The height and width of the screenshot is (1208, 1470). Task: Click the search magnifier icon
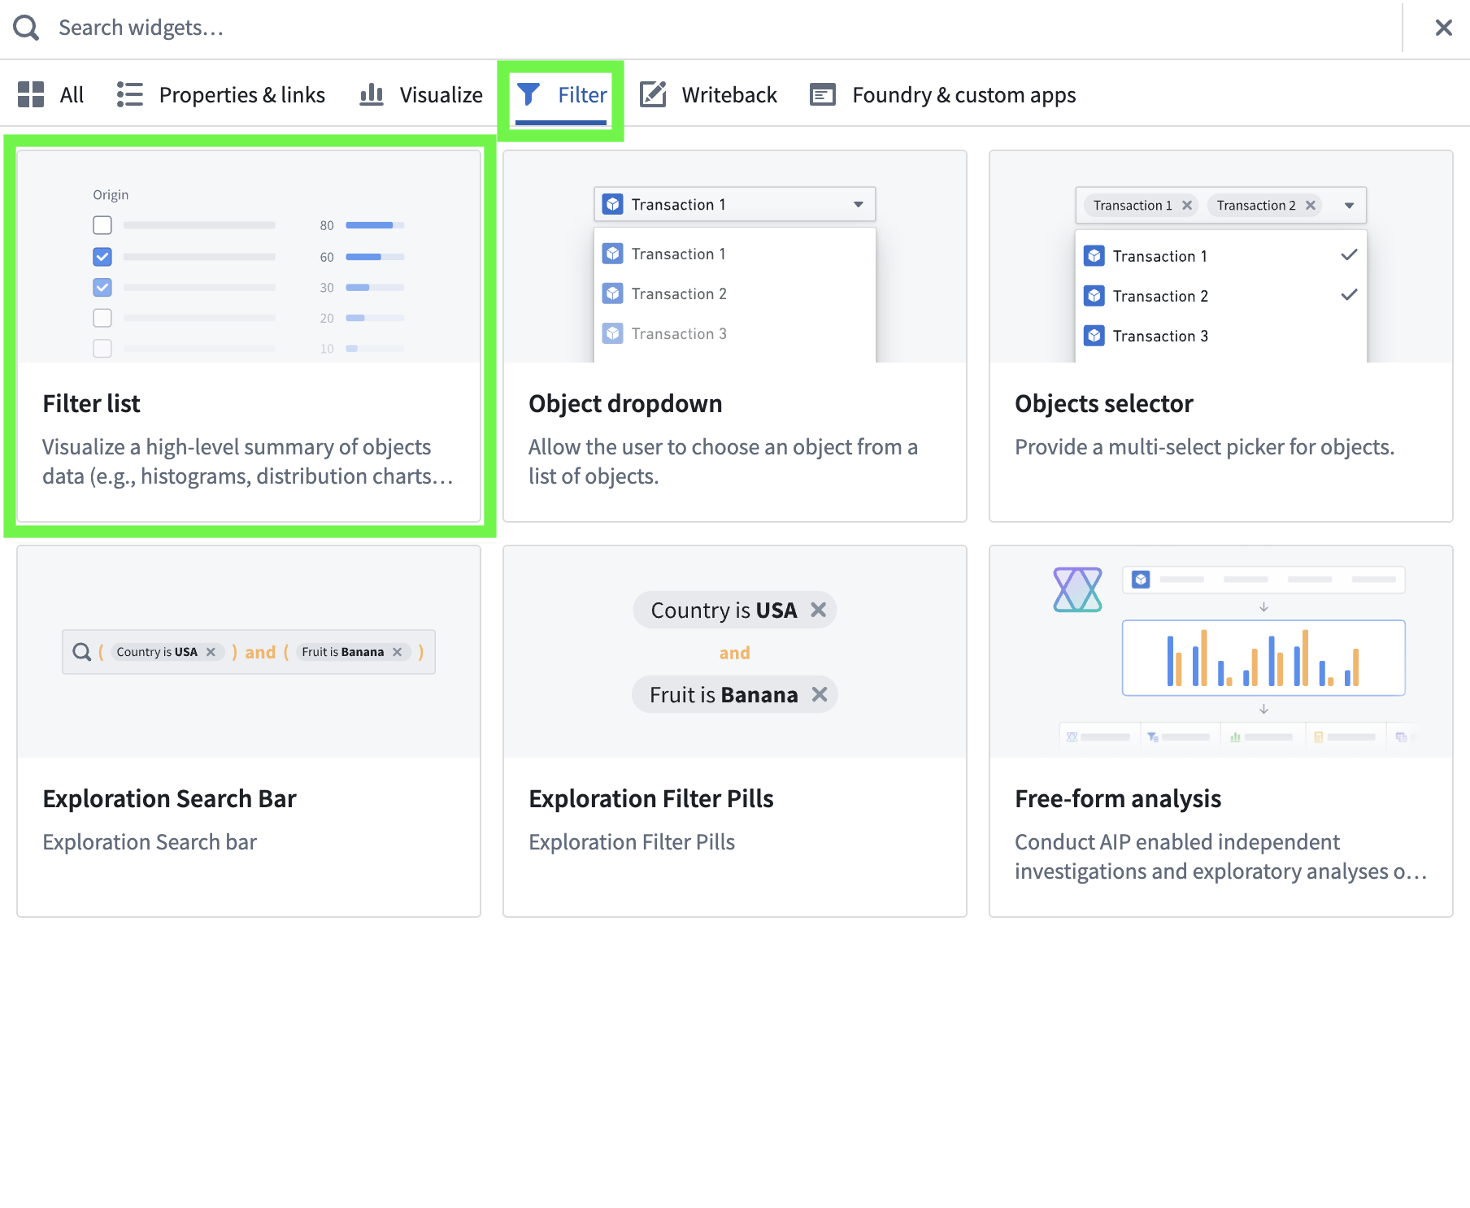click(x=26, y=28)
